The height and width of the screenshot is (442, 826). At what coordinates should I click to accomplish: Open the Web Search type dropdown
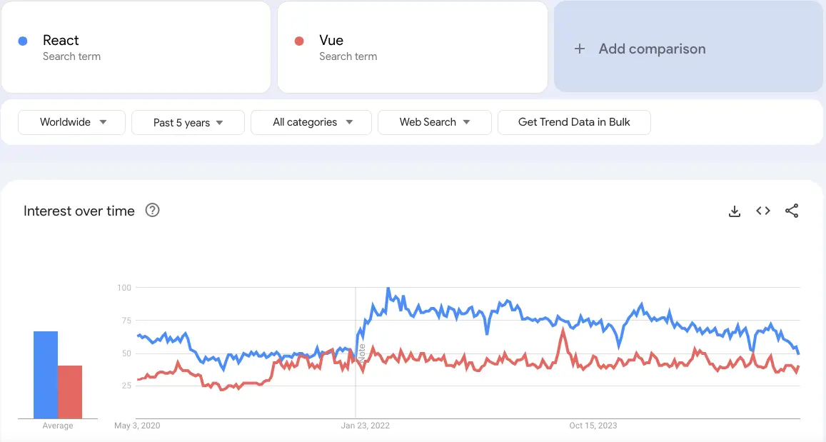click(x=434, y=122)
